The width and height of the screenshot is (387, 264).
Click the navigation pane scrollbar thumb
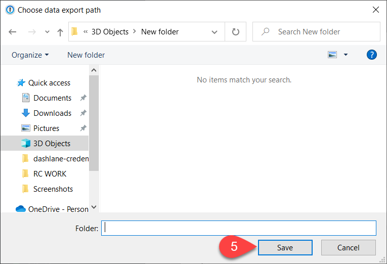[x=94, y=123]
